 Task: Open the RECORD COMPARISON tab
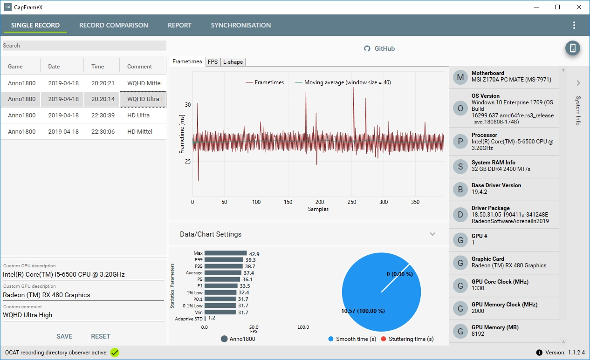[114, 25]
